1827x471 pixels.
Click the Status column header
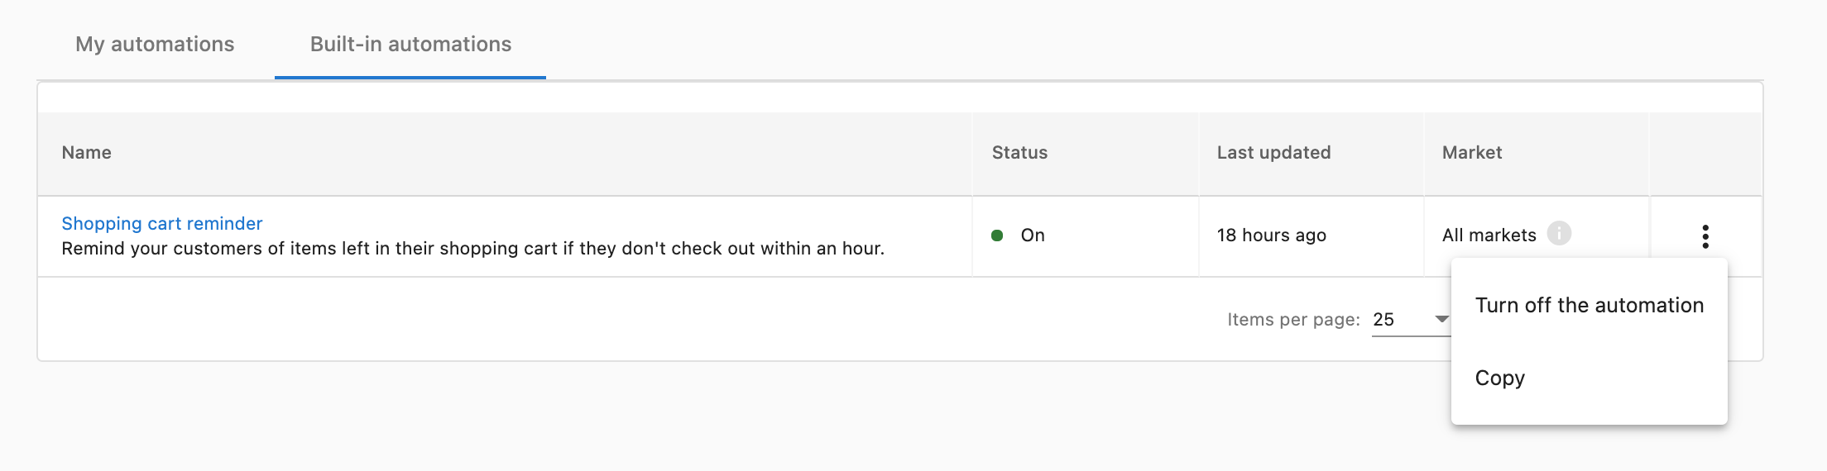[x=1019, y=153]
